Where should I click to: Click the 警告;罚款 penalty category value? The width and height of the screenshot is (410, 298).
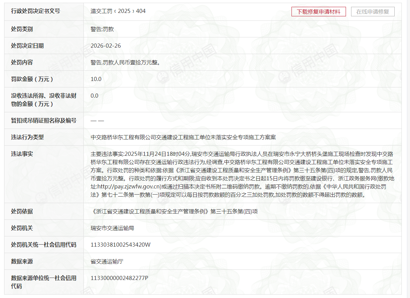102,29
